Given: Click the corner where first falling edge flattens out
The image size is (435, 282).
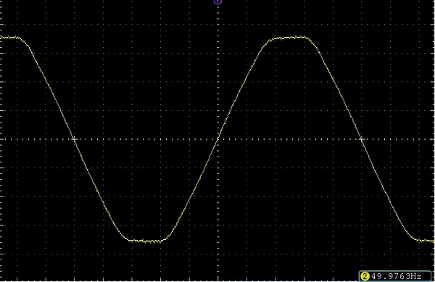Looking at the screenshot, I should (x=128, y=239).
